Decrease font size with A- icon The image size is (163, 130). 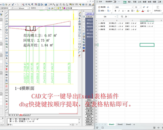coord(148,7)
